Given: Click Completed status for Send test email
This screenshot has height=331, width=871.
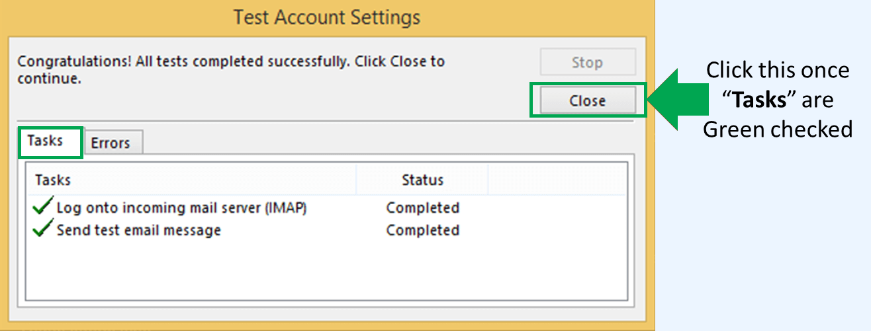Looking at the screenshot, I should pyautogui.click(x=422, y=231).
